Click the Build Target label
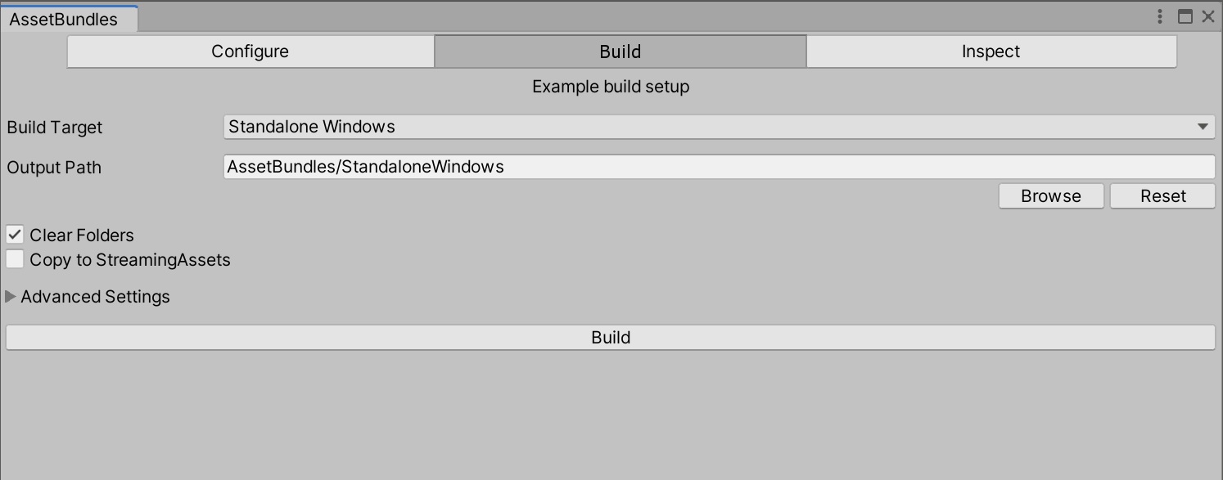The width and height of the screenshot is (1223, 480). 55,128
